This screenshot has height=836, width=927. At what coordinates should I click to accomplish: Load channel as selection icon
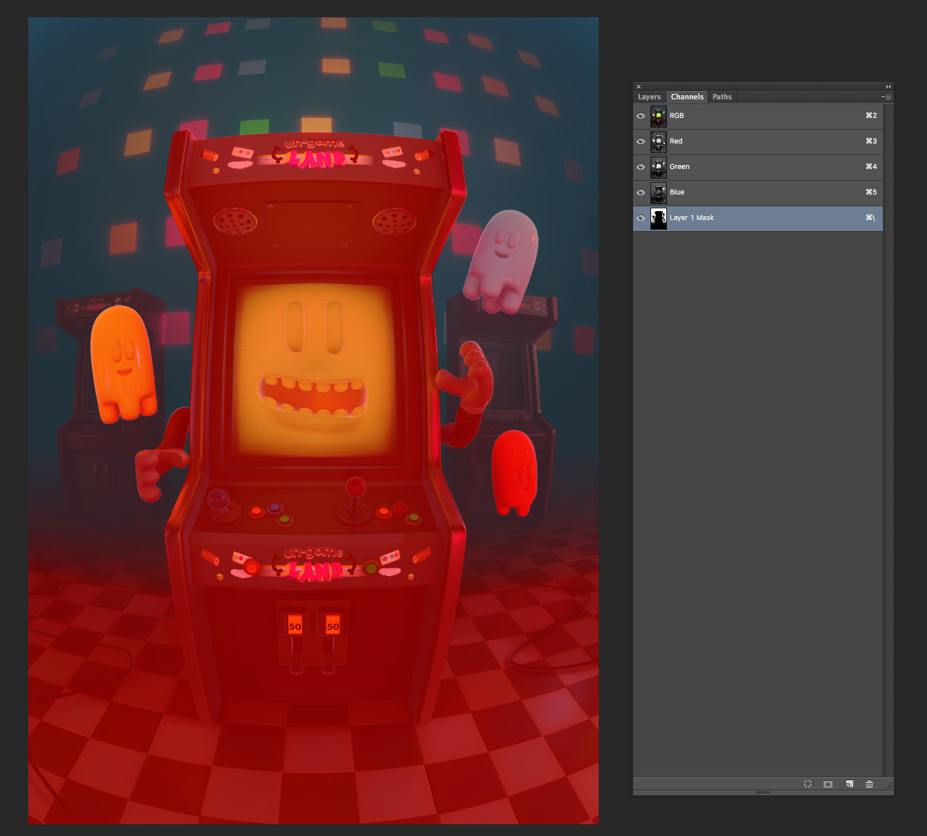pyautogui.click(x=808, y=784)
